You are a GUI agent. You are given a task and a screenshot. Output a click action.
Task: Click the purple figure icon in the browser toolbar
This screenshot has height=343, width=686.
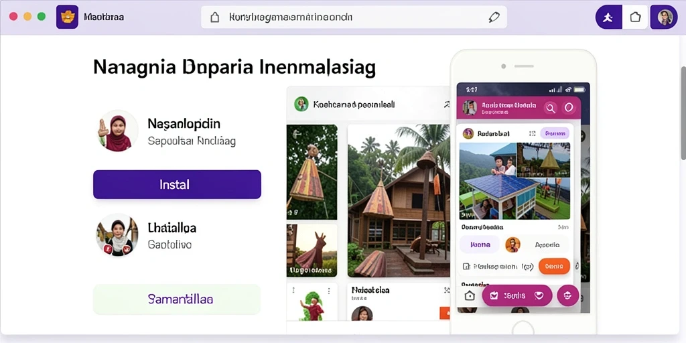pyautogui.click(x=608, y=17)
